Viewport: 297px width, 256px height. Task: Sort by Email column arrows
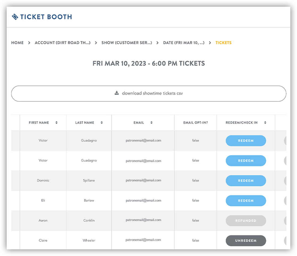151,123
